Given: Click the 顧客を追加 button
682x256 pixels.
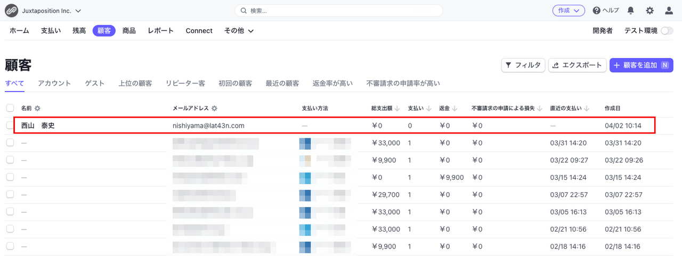Looking at the screenshot, I should [x=641, y=65].
